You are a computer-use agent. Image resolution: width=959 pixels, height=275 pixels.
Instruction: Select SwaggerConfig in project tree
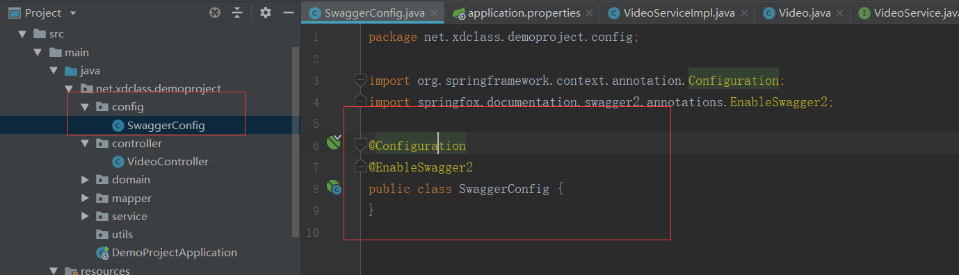click(x=166, y=125)
